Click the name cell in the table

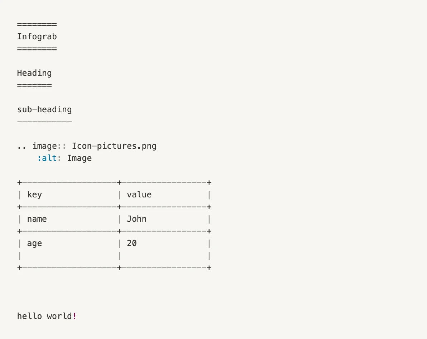[37, 219]
